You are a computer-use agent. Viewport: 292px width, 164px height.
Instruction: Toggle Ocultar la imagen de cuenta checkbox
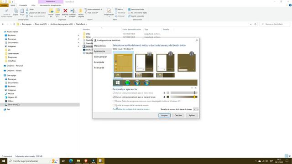click(114, 105)
